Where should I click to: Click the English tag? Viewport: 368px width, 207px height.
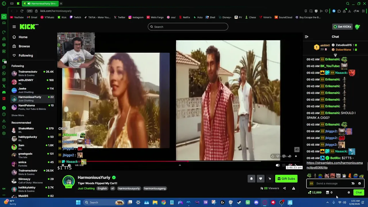tap(102, 188)
